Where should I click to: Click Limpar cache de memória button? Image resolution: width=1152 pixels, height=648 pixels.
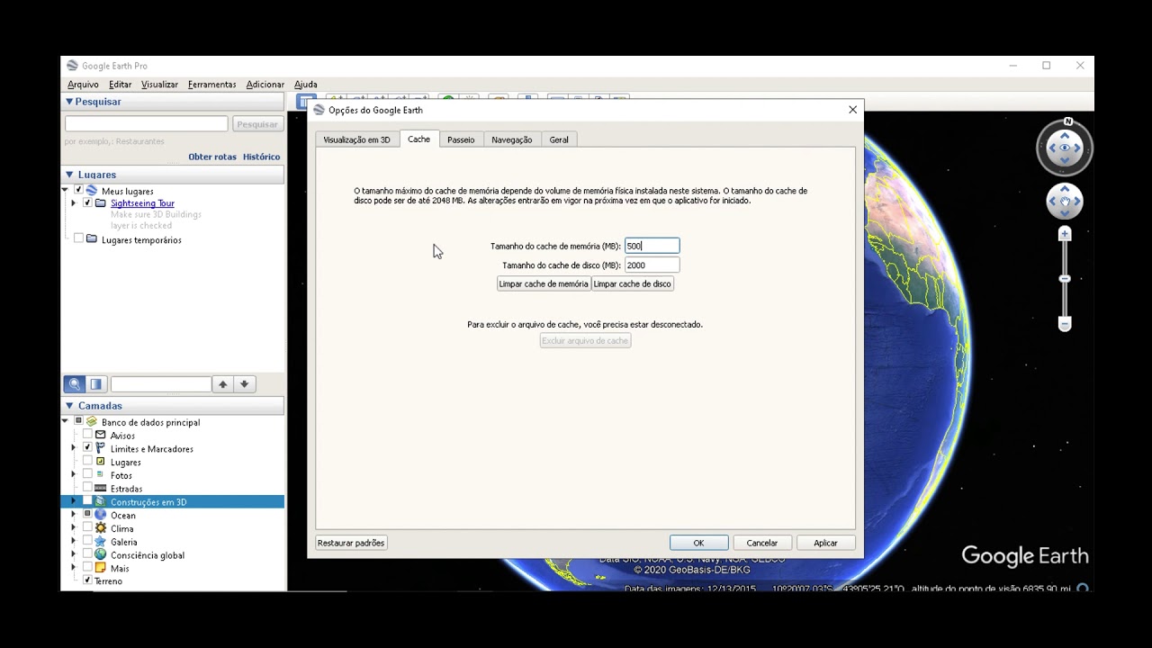[544, 283]
